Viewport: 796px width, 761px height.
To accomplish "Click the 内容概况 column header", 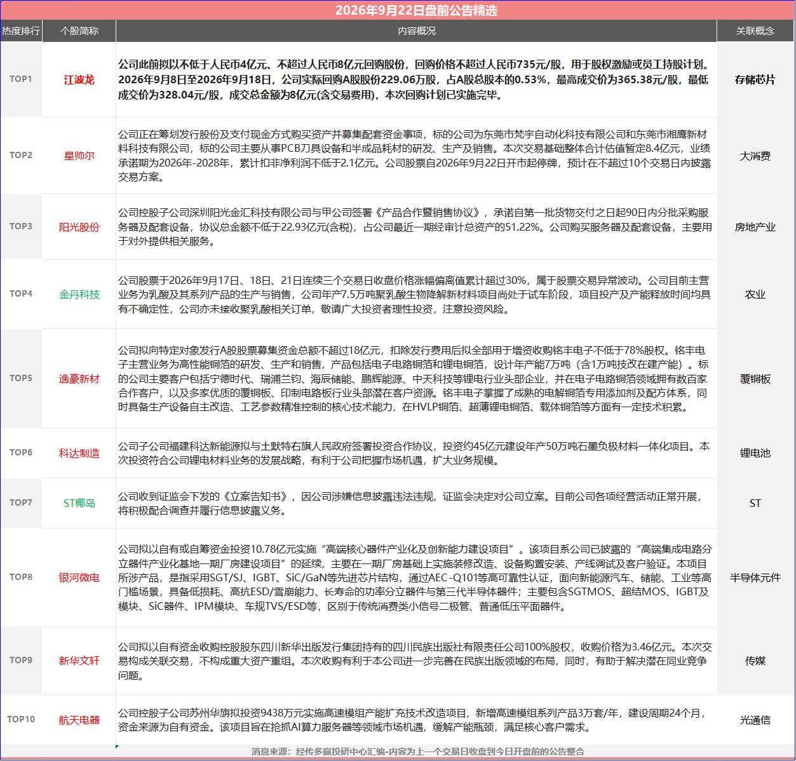I will point(417,30).
